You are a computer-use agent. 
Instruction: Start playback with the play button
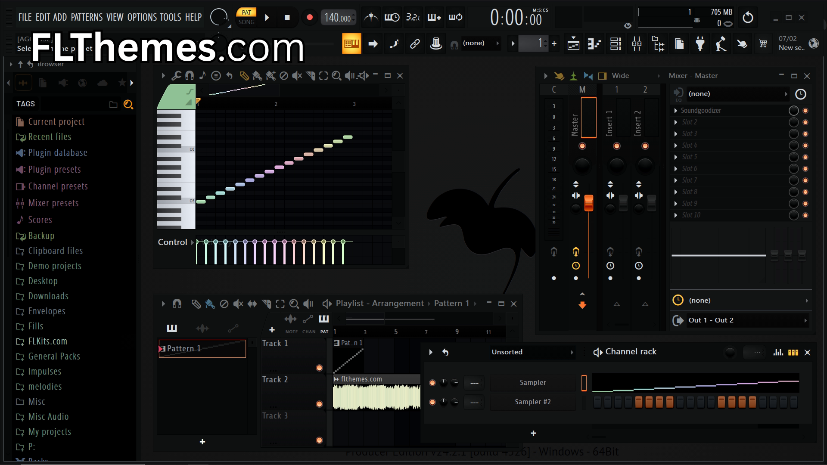(x=267, y=18)
